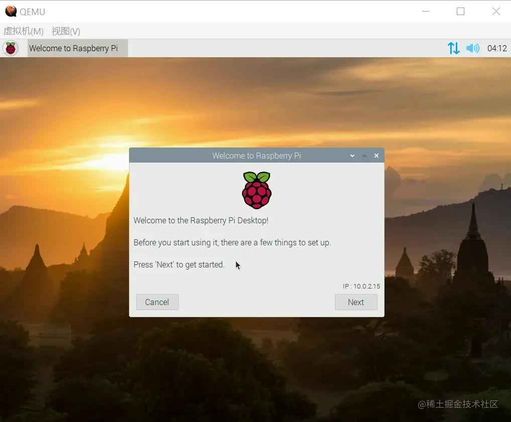Click 'Before you start using it' text line
This screenshot has height=422, width=511.
(x=232, y=243)
